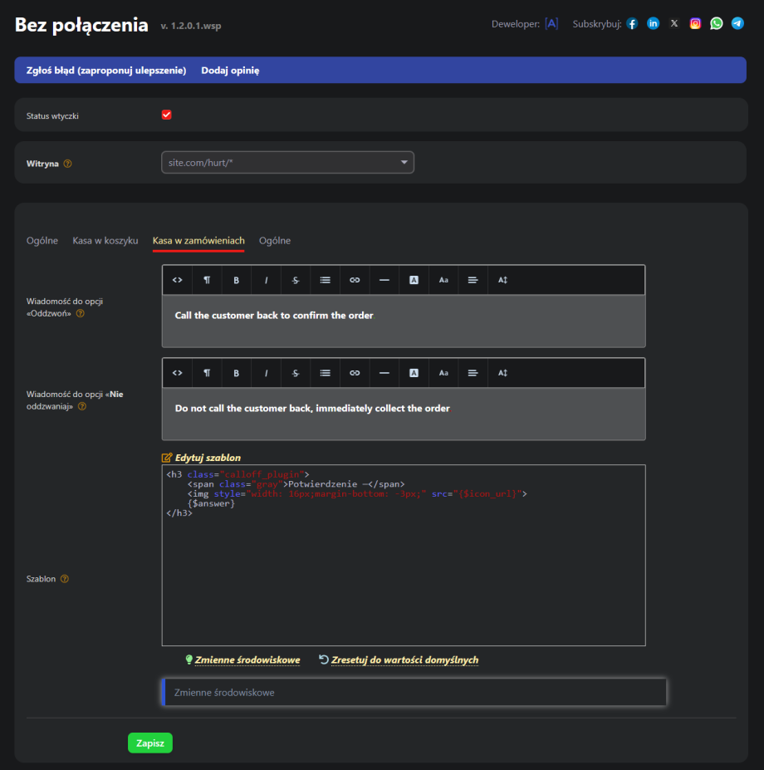Toggle the Status wtyczki checkbox
This screenshot has width=764, height=770.
[167, 115]
